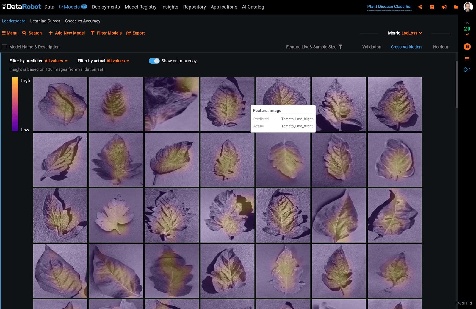Click the in-progress jobs spinner icon
476x309 pixels.
click(x=466, y=69)
